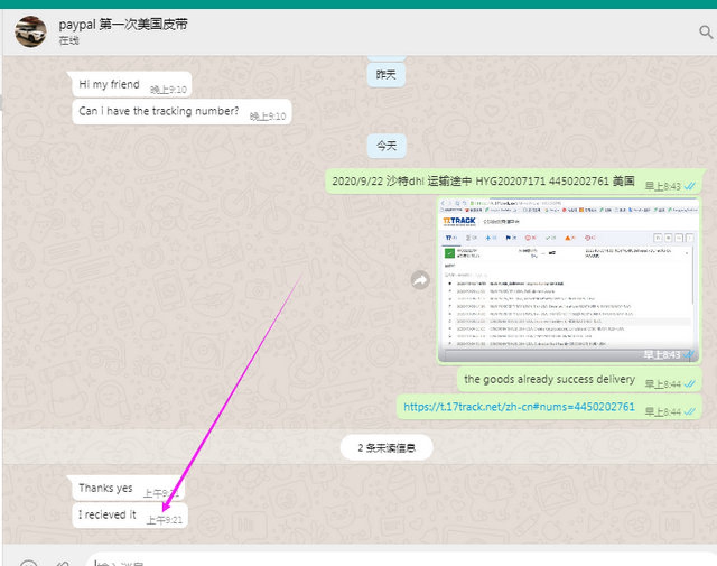Screen dimensions: 717x566
Task: Click the attachment icon beside the emoji button
Action: 63,563
